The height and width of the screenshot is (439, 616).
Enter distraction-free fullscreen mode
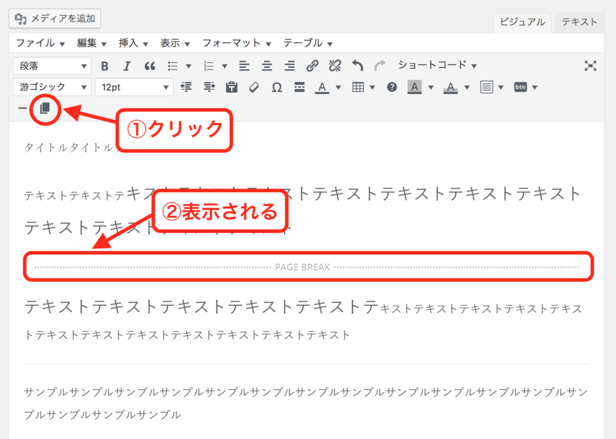590,66
